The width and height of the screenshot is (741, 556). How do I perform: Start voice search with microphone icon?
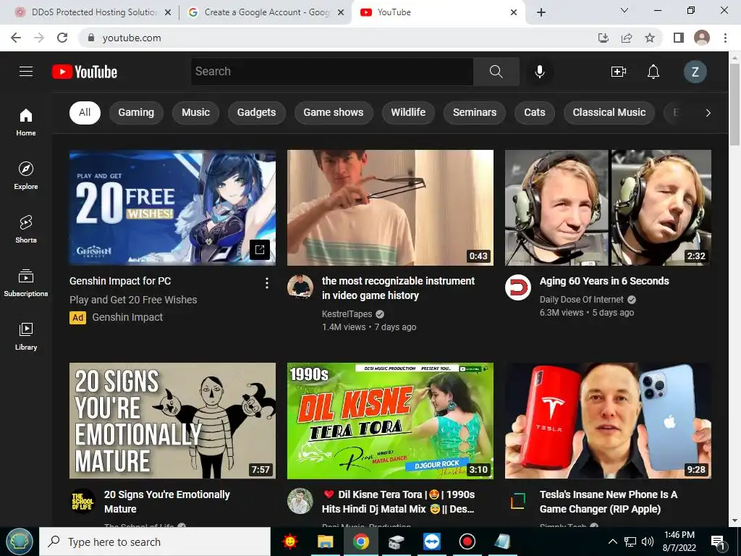point(540,72)
